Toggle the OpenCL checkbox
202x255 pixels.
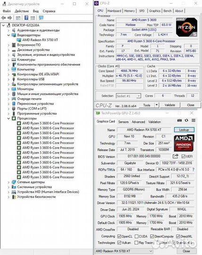pos(119,236)
